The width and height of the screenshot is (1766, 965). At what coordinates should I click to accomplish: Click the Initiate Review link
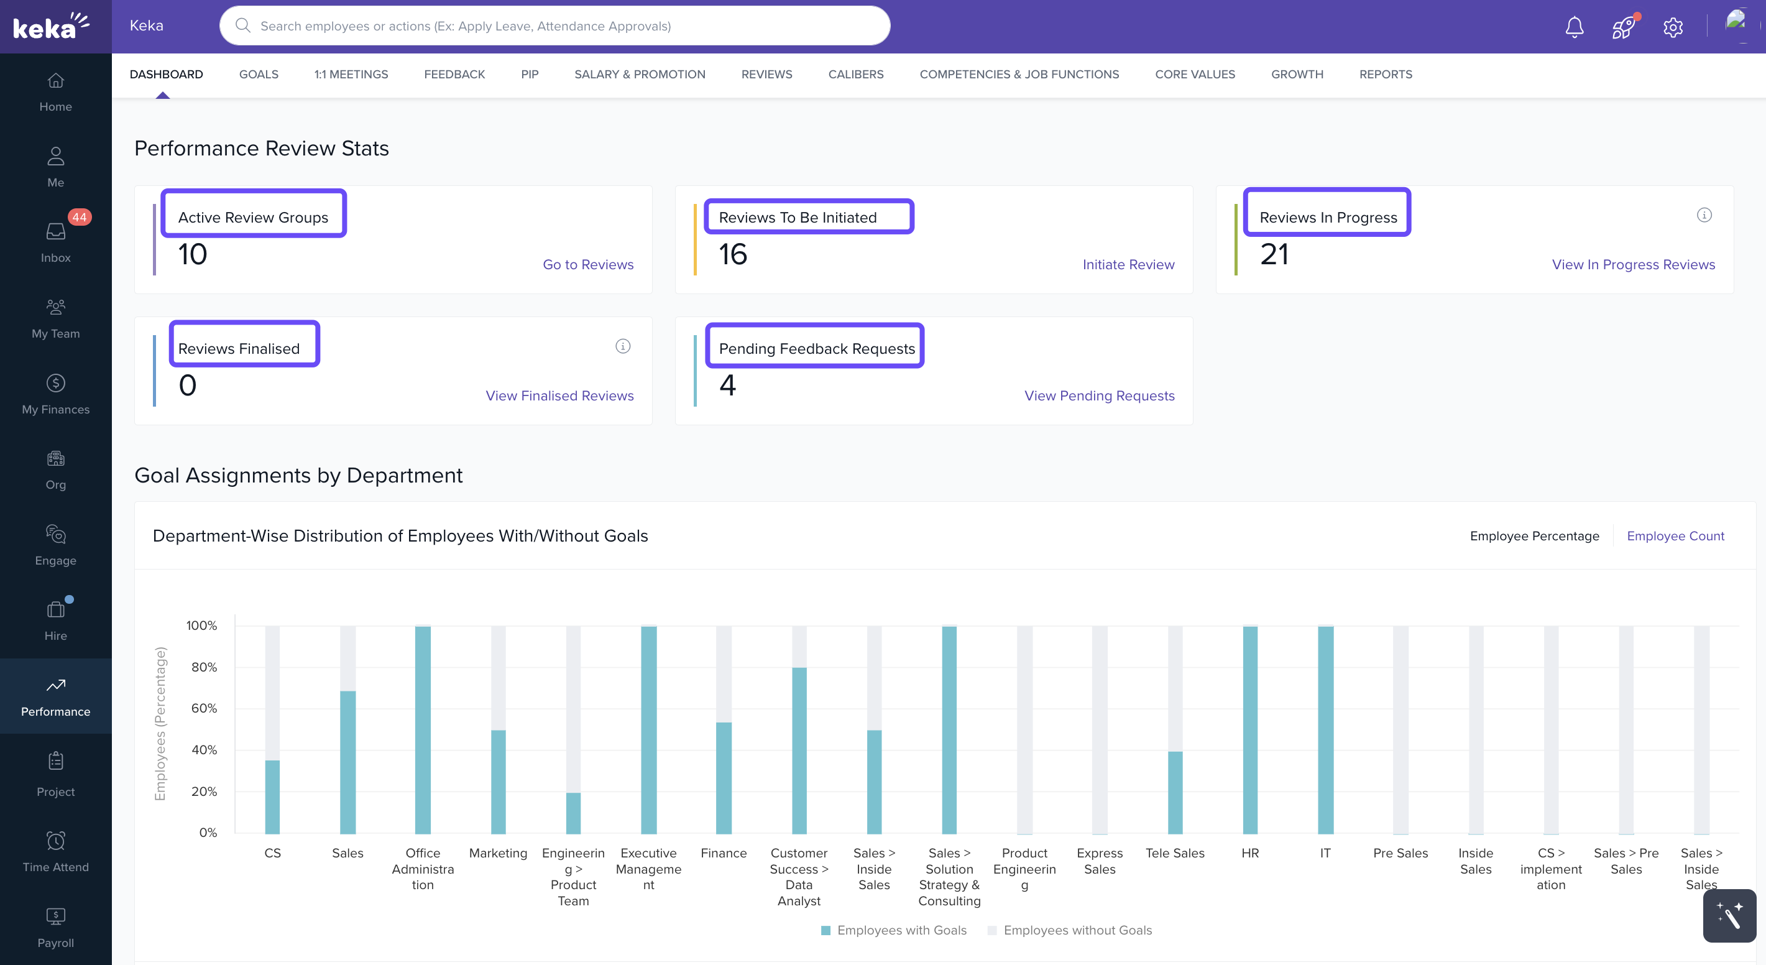(x=1128, y=264)
